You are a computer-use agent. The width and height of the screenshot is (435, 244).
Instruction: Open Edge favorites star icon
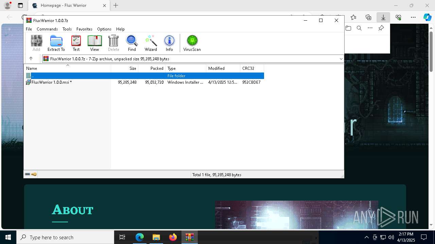(353, 17)
